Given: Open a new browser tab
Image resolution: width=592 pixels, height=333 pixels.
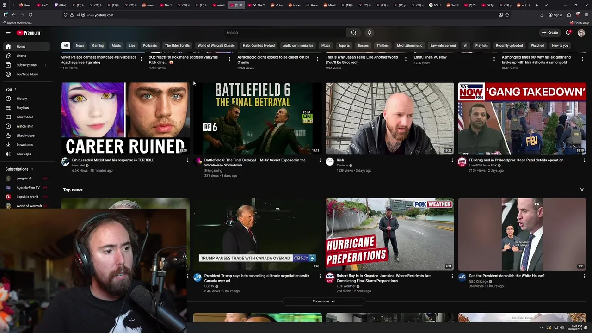Looking at the screenshot, I should click(536, 5).
